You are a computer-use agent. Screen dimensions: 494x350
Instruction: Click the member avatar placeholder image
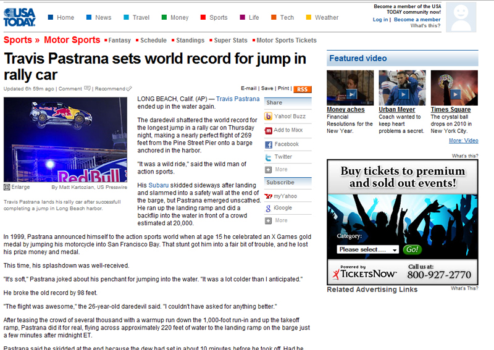[x=461, y=17]
